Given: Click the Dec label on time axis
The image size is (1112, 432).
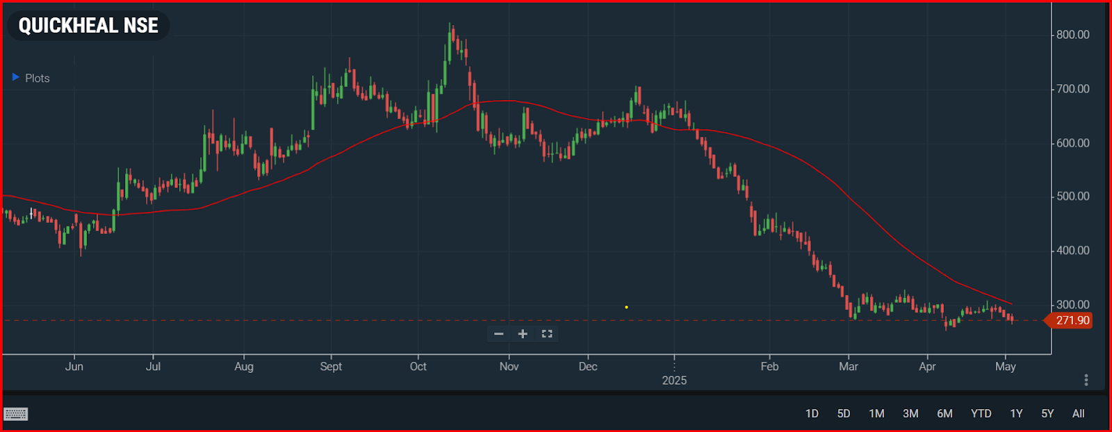Looking at the screenshot, I should (588, 367).
